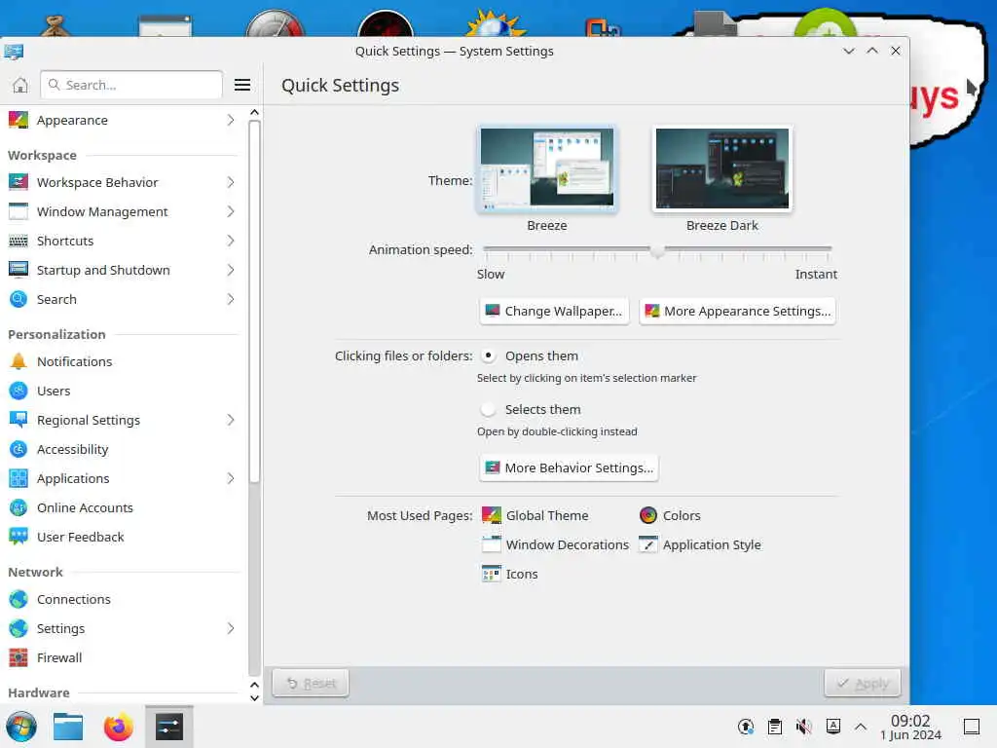Click More Behavior Settings button
Screen dimensions: 997x748
[569, 467]
